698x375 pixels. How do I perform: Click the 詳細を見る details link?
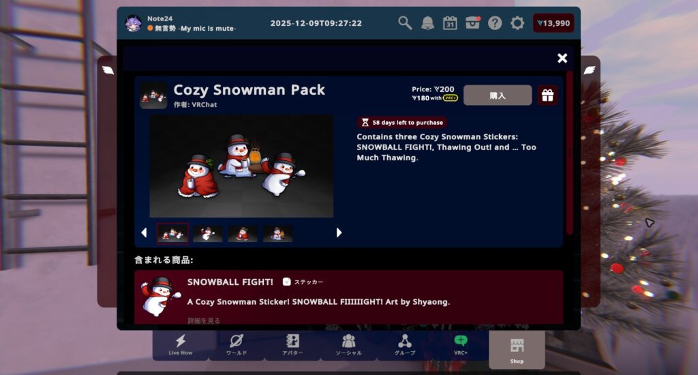204,320
